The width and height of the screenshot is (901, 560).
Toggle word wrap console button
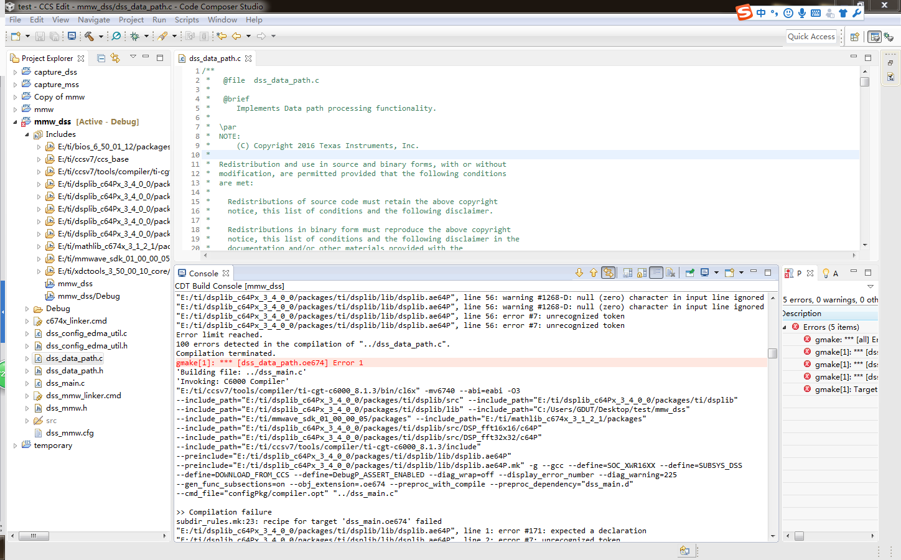point(656,273)
